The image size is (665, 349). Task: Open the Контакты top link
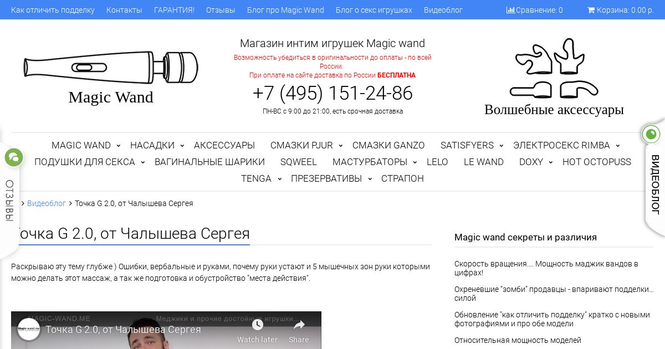(x=124, y=10)
